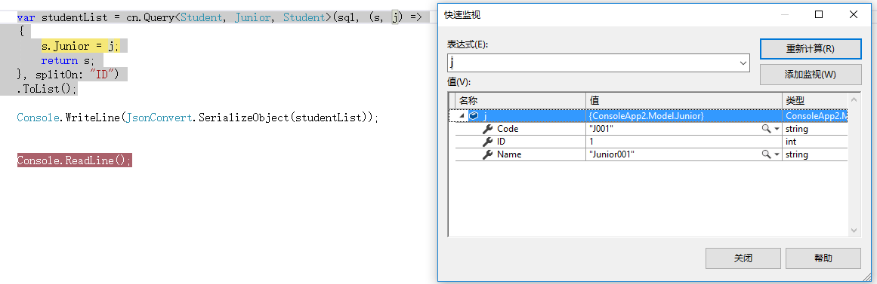Viewport: 877px width, 284px height.
Task: Click the 值 column header
Action: (684, 100)
